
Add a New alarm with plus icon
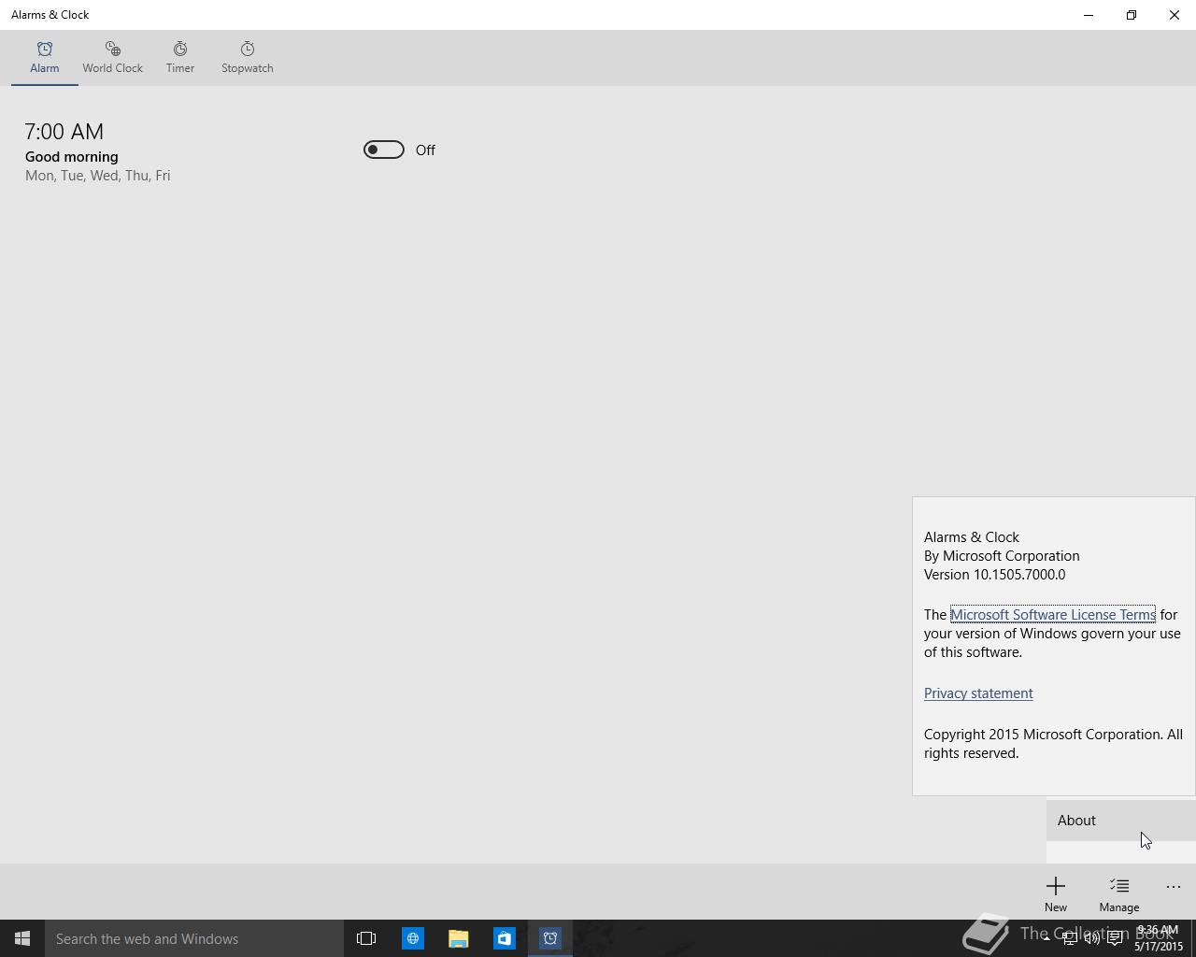[x=1056, y=893]
